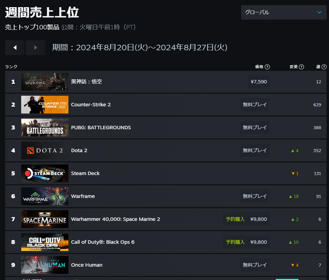Click the ▲18 change on Warframe row
This screenshot has height=280, width=329.
[294, 197]
